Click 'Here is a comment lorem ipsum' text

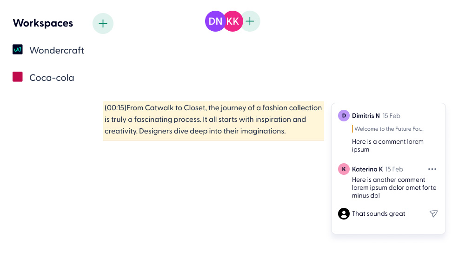pos(388,145)
